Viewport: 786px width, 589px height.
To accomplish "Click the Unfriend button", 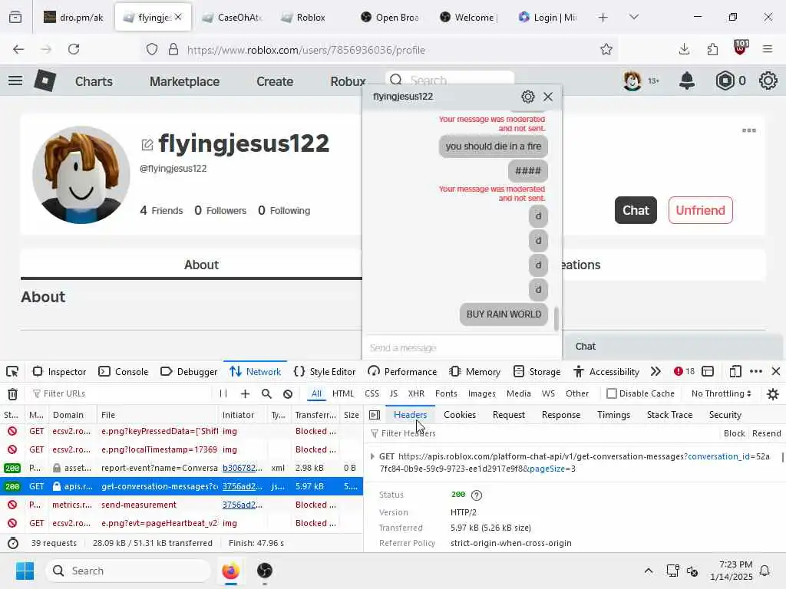I will tap(700, 210).
